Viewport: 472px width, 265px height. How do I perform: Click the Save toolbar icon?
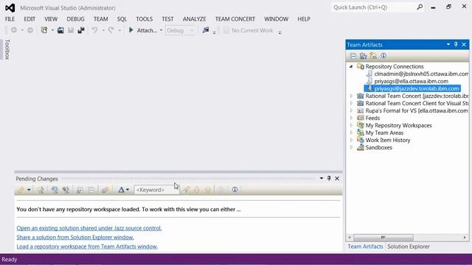click(71, 30)
